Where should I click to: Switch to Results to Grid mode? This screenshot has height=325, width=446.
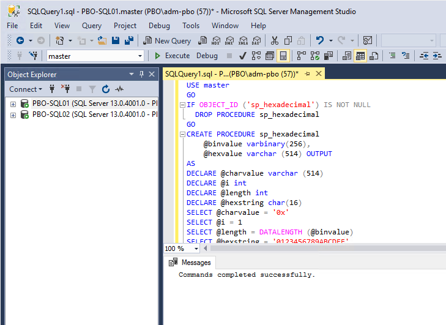[x=360, y=56]
